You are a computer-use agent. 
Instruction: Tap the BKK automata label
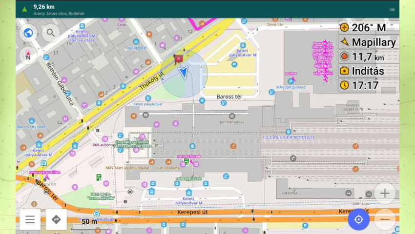coord(103,145)
